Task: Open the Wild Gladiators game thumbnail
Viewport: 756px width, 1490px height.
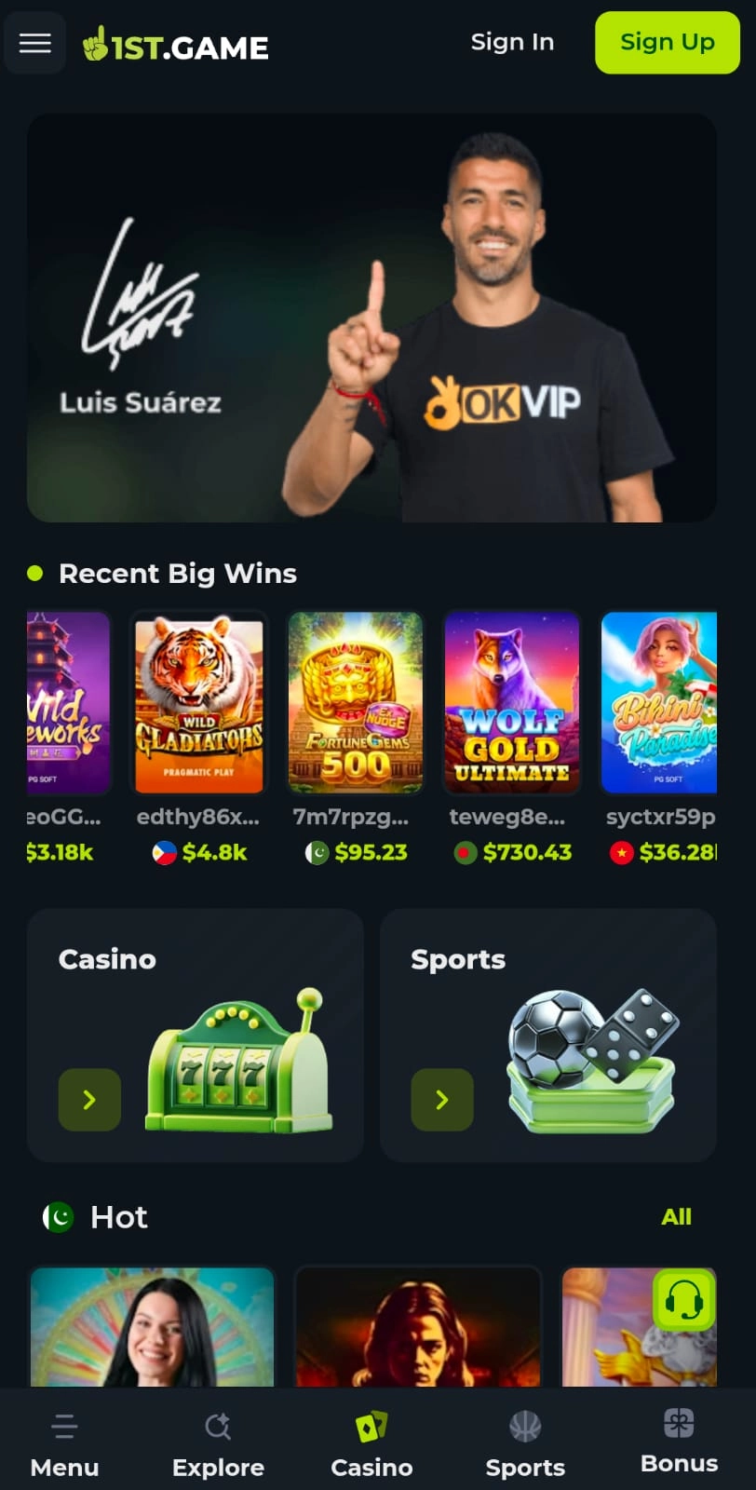Action: click(199, 703)
